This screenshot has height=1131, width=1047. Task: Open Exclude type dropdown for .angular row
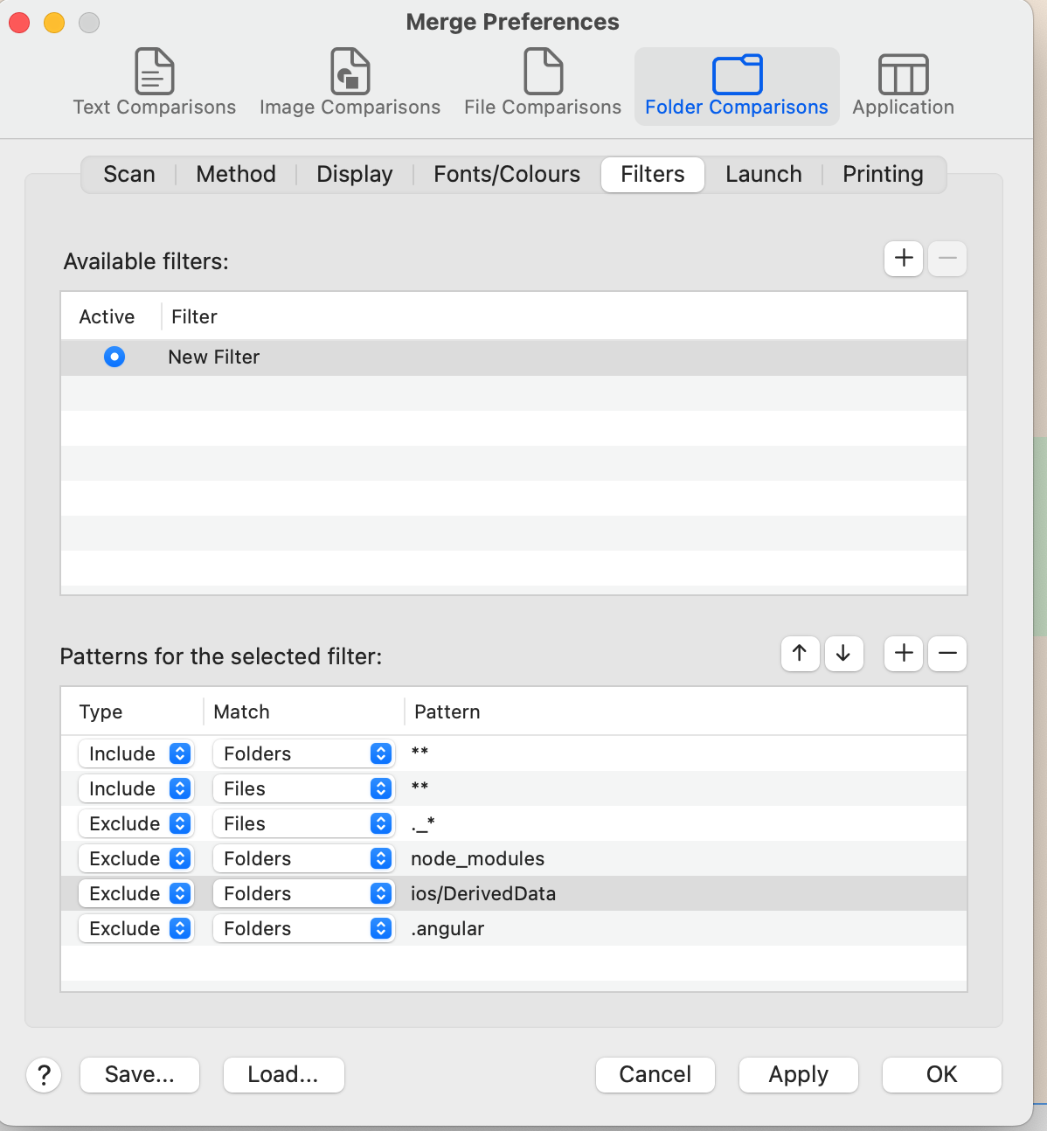[135, 928]
